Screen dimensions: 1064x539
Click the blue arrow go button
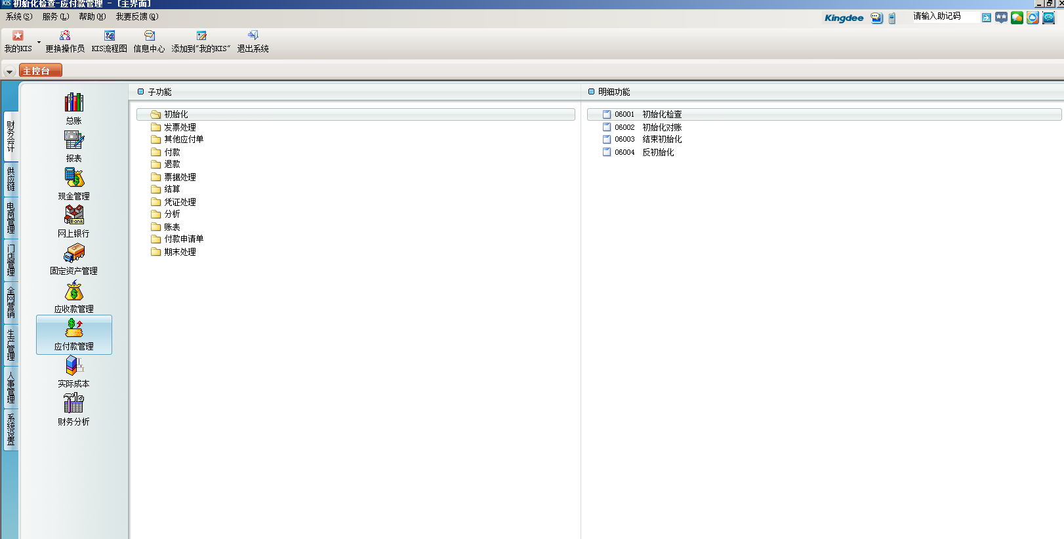click(x=986, y=18)
